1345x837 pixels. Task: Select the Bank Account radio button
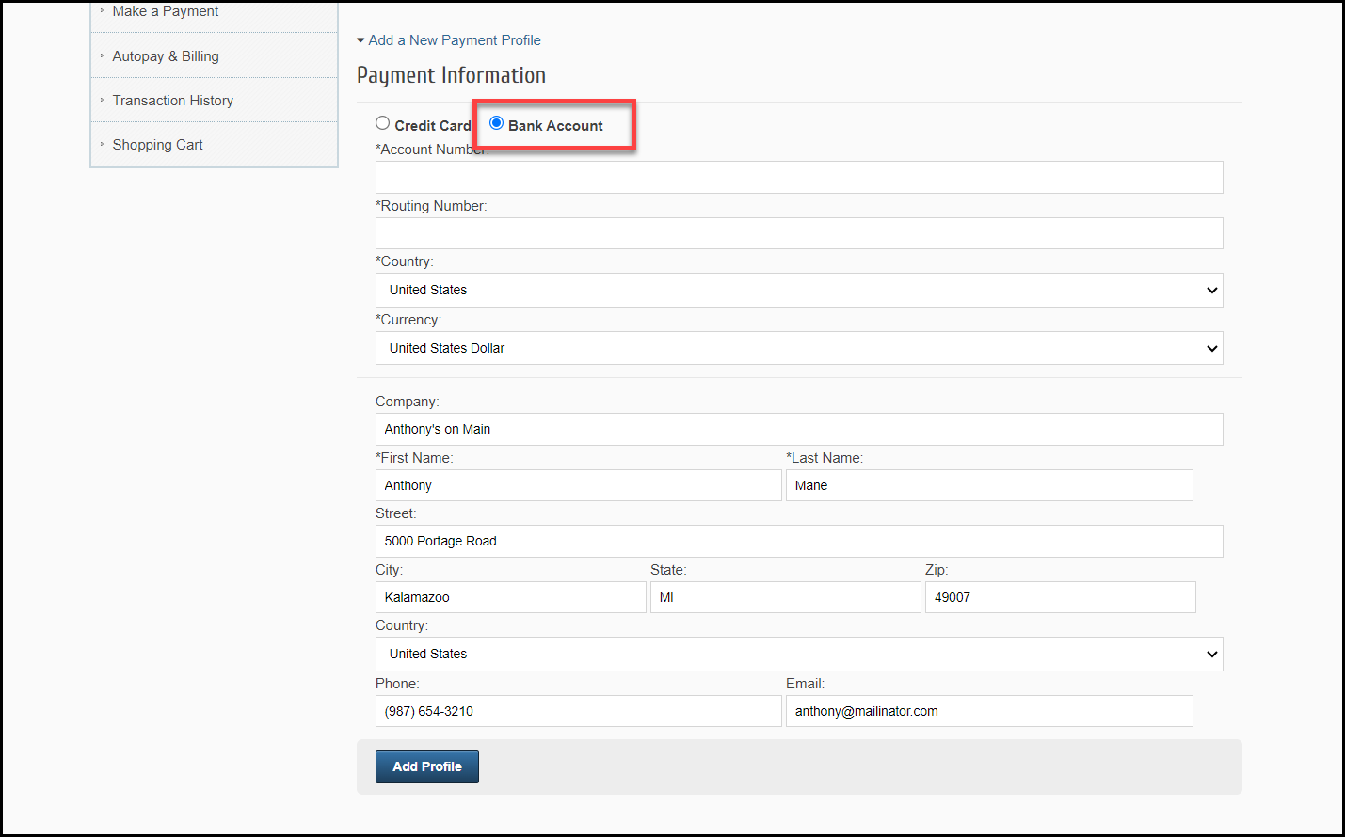click(496, 123)
